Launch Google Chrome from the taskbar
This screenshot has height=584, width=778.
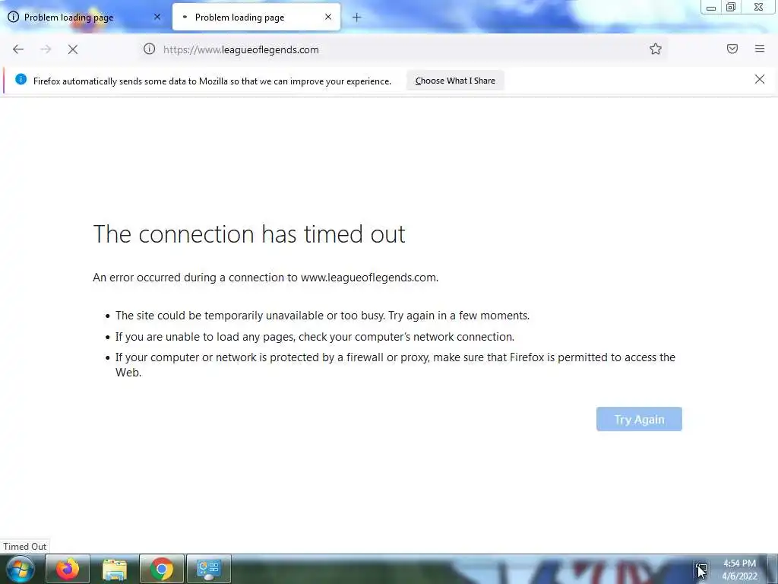coord(162,569)
